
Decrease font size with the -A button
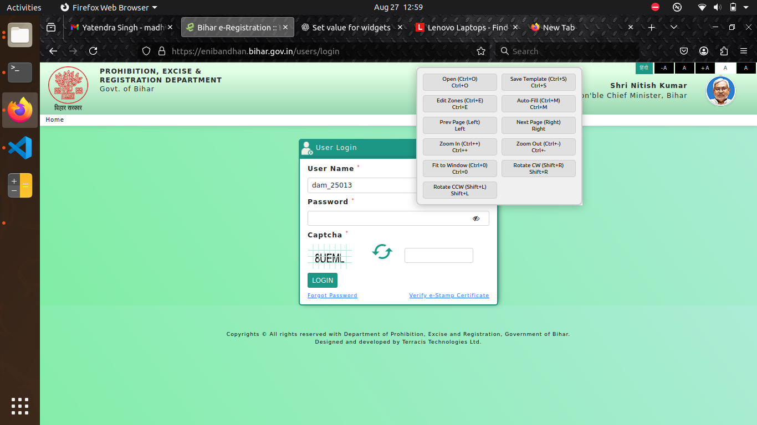(x=664, y=68)
